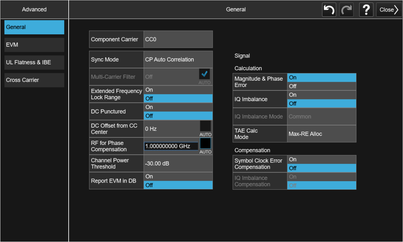Go to Cross Carrier settings
Screen dimensions: 403x242
point(34,80)
